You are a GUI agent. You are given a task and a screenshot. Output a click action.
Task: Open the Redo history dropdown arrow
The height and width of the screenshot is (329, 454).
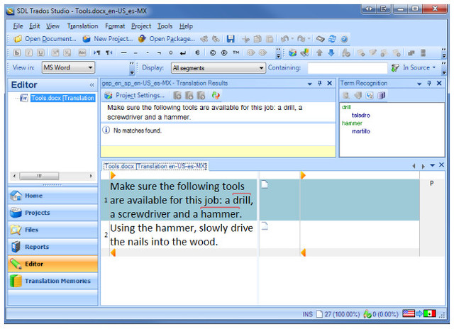click(x=309, y=39)
